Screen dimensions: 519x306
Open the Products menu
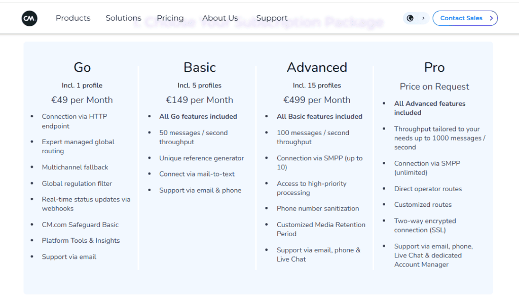[73, 18]
